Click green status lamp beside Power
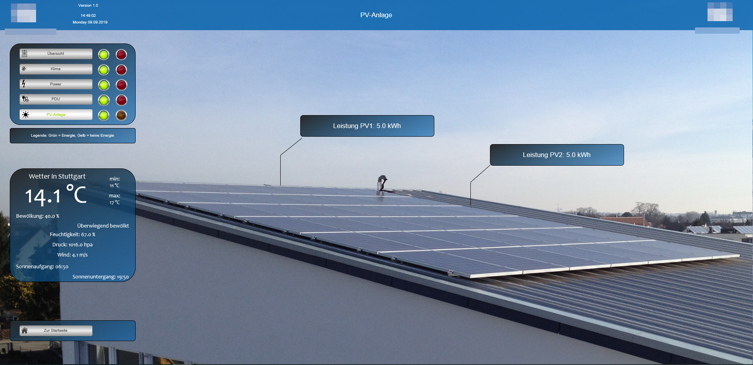Screen dimensions: 753x365 tap(103, 85)
